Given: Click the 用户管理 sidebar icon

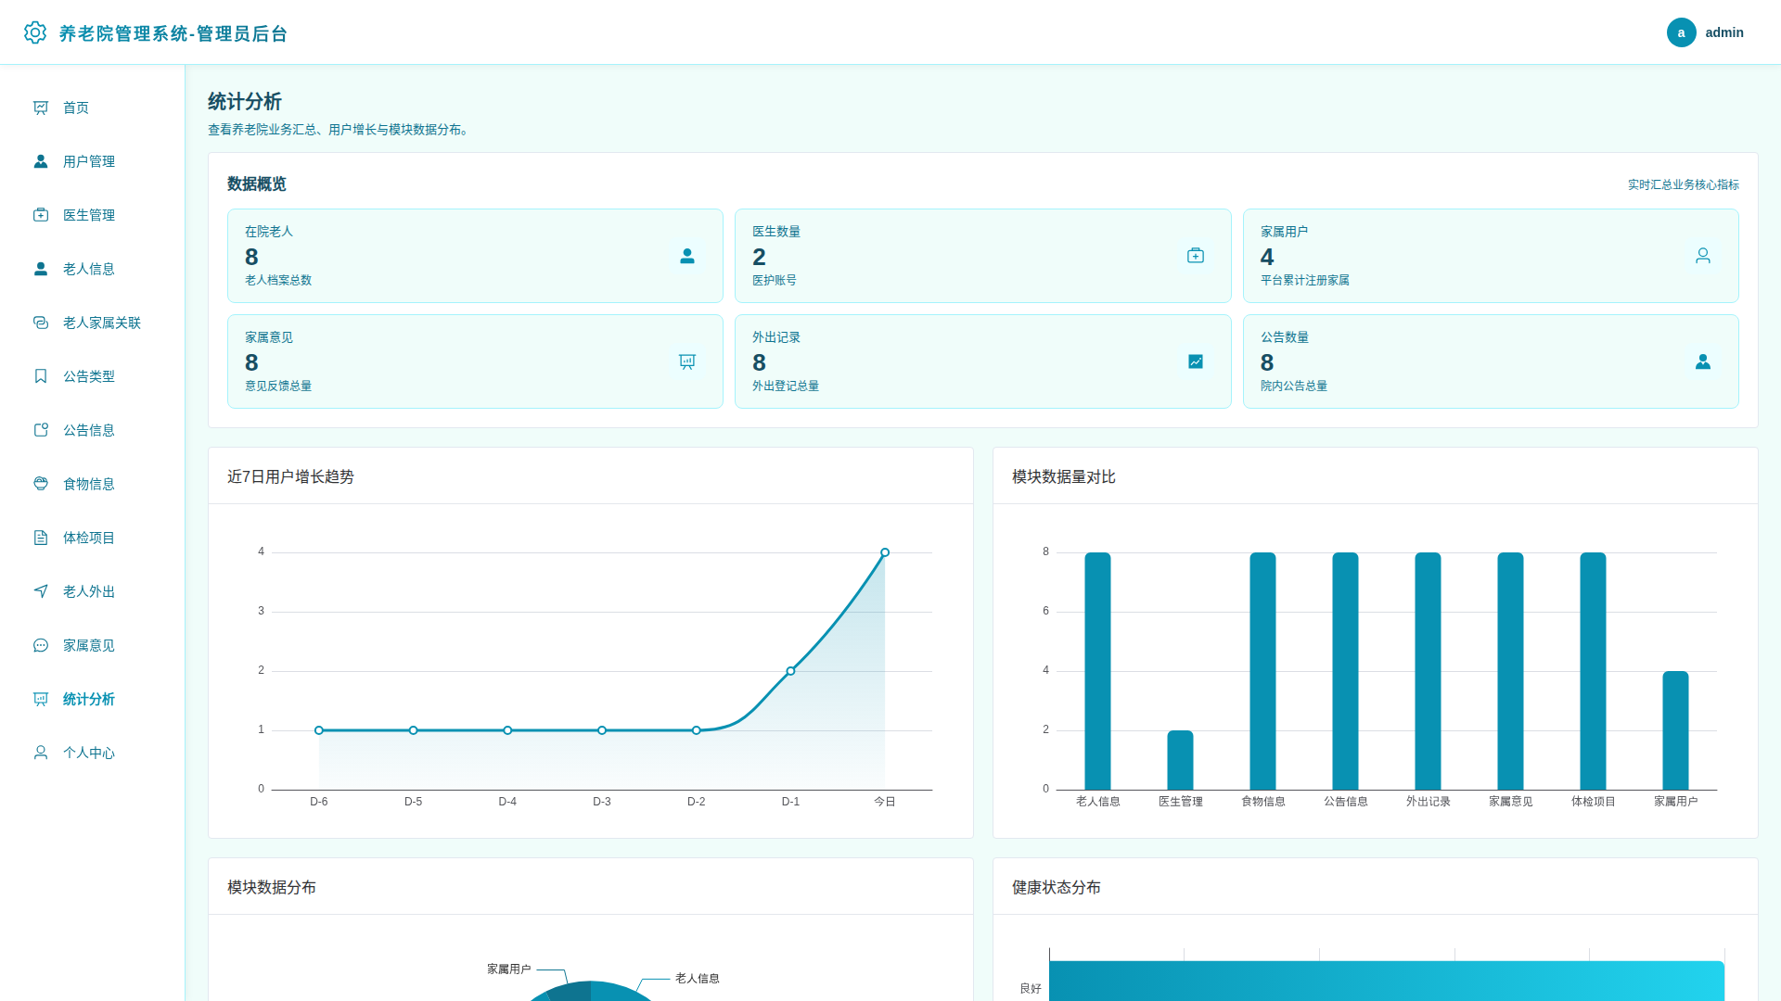Looking at the screenshot, I should coord(41,161).
